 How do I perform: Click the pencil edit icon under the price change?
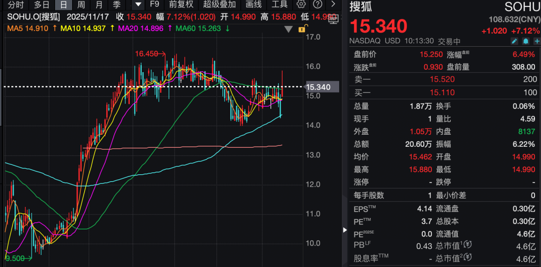coord(514,41)
